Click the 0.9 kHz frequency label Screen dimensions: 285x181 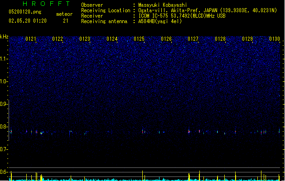click(x=4, y=104)
